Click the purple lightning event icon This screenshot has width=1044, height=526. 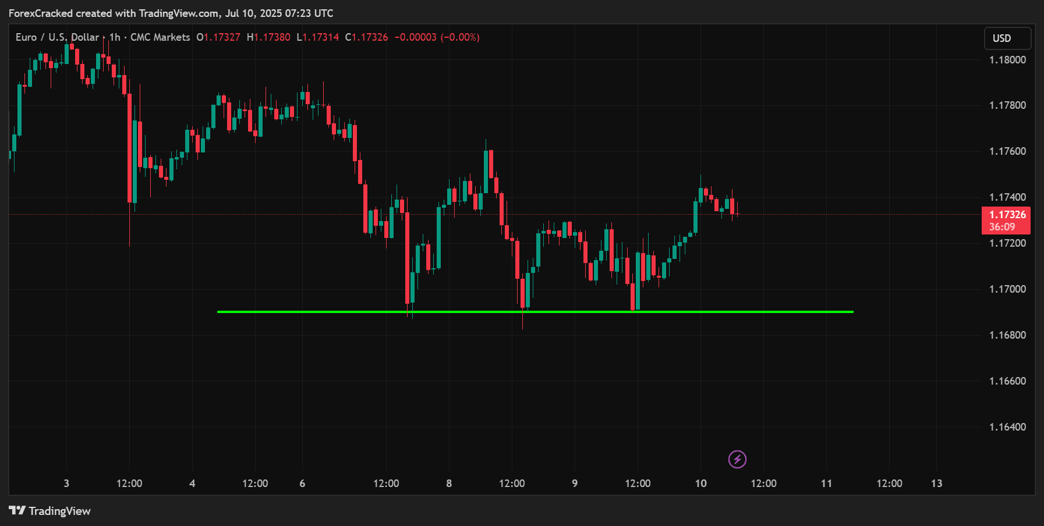click(737, 460)
